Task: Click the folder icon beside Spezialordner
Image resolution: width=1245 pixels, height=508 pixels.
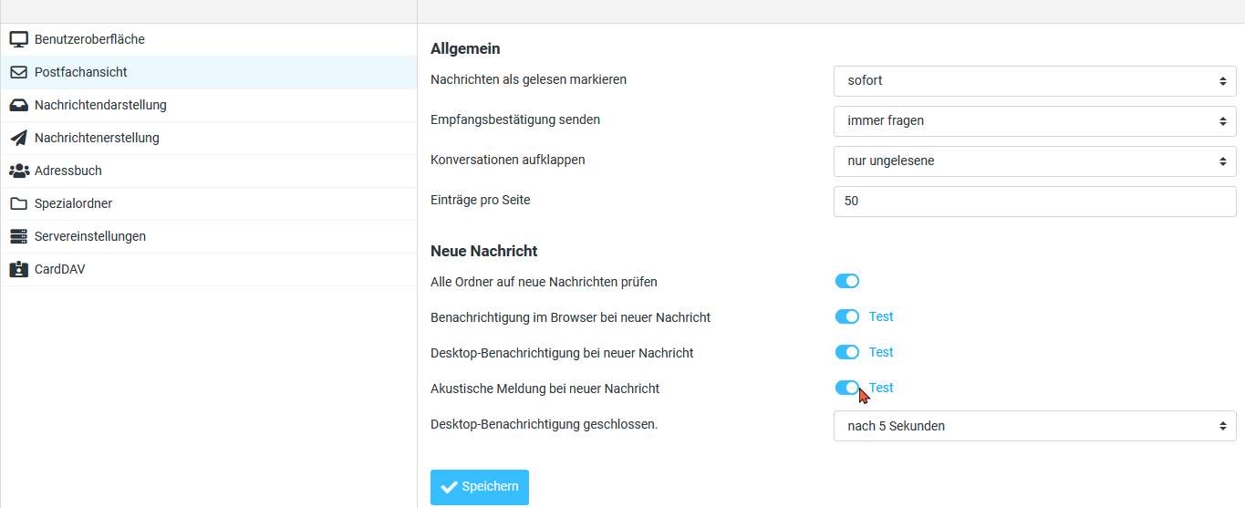Action: pos(18,203)
